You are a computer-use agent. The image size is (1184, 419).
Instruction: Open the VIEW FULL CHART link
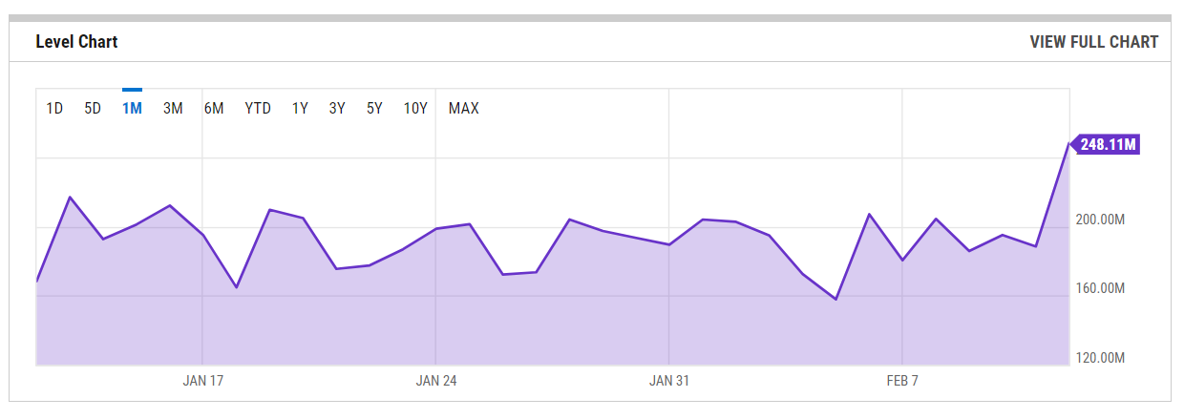(x=1093, y=42)
